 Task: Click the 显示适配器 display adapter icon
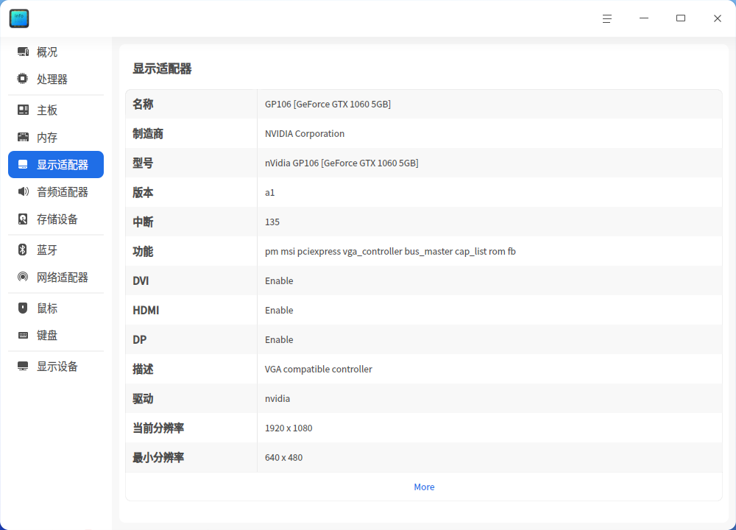point(23,164)
